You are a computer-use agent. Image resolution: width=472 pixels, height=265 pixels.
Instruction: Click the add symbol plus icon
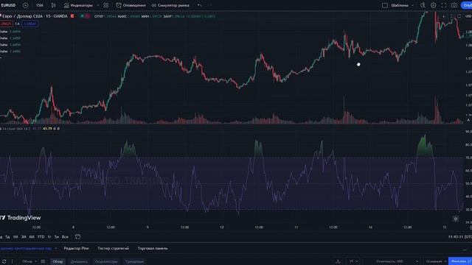click(x=26, y=5)
